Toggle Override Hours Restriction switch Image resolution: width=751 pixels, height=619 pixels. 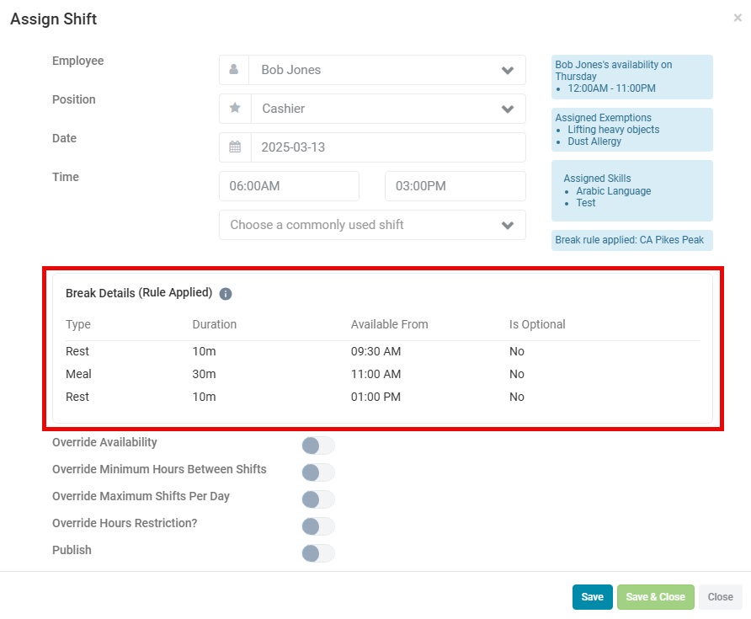tap(317, 526)
